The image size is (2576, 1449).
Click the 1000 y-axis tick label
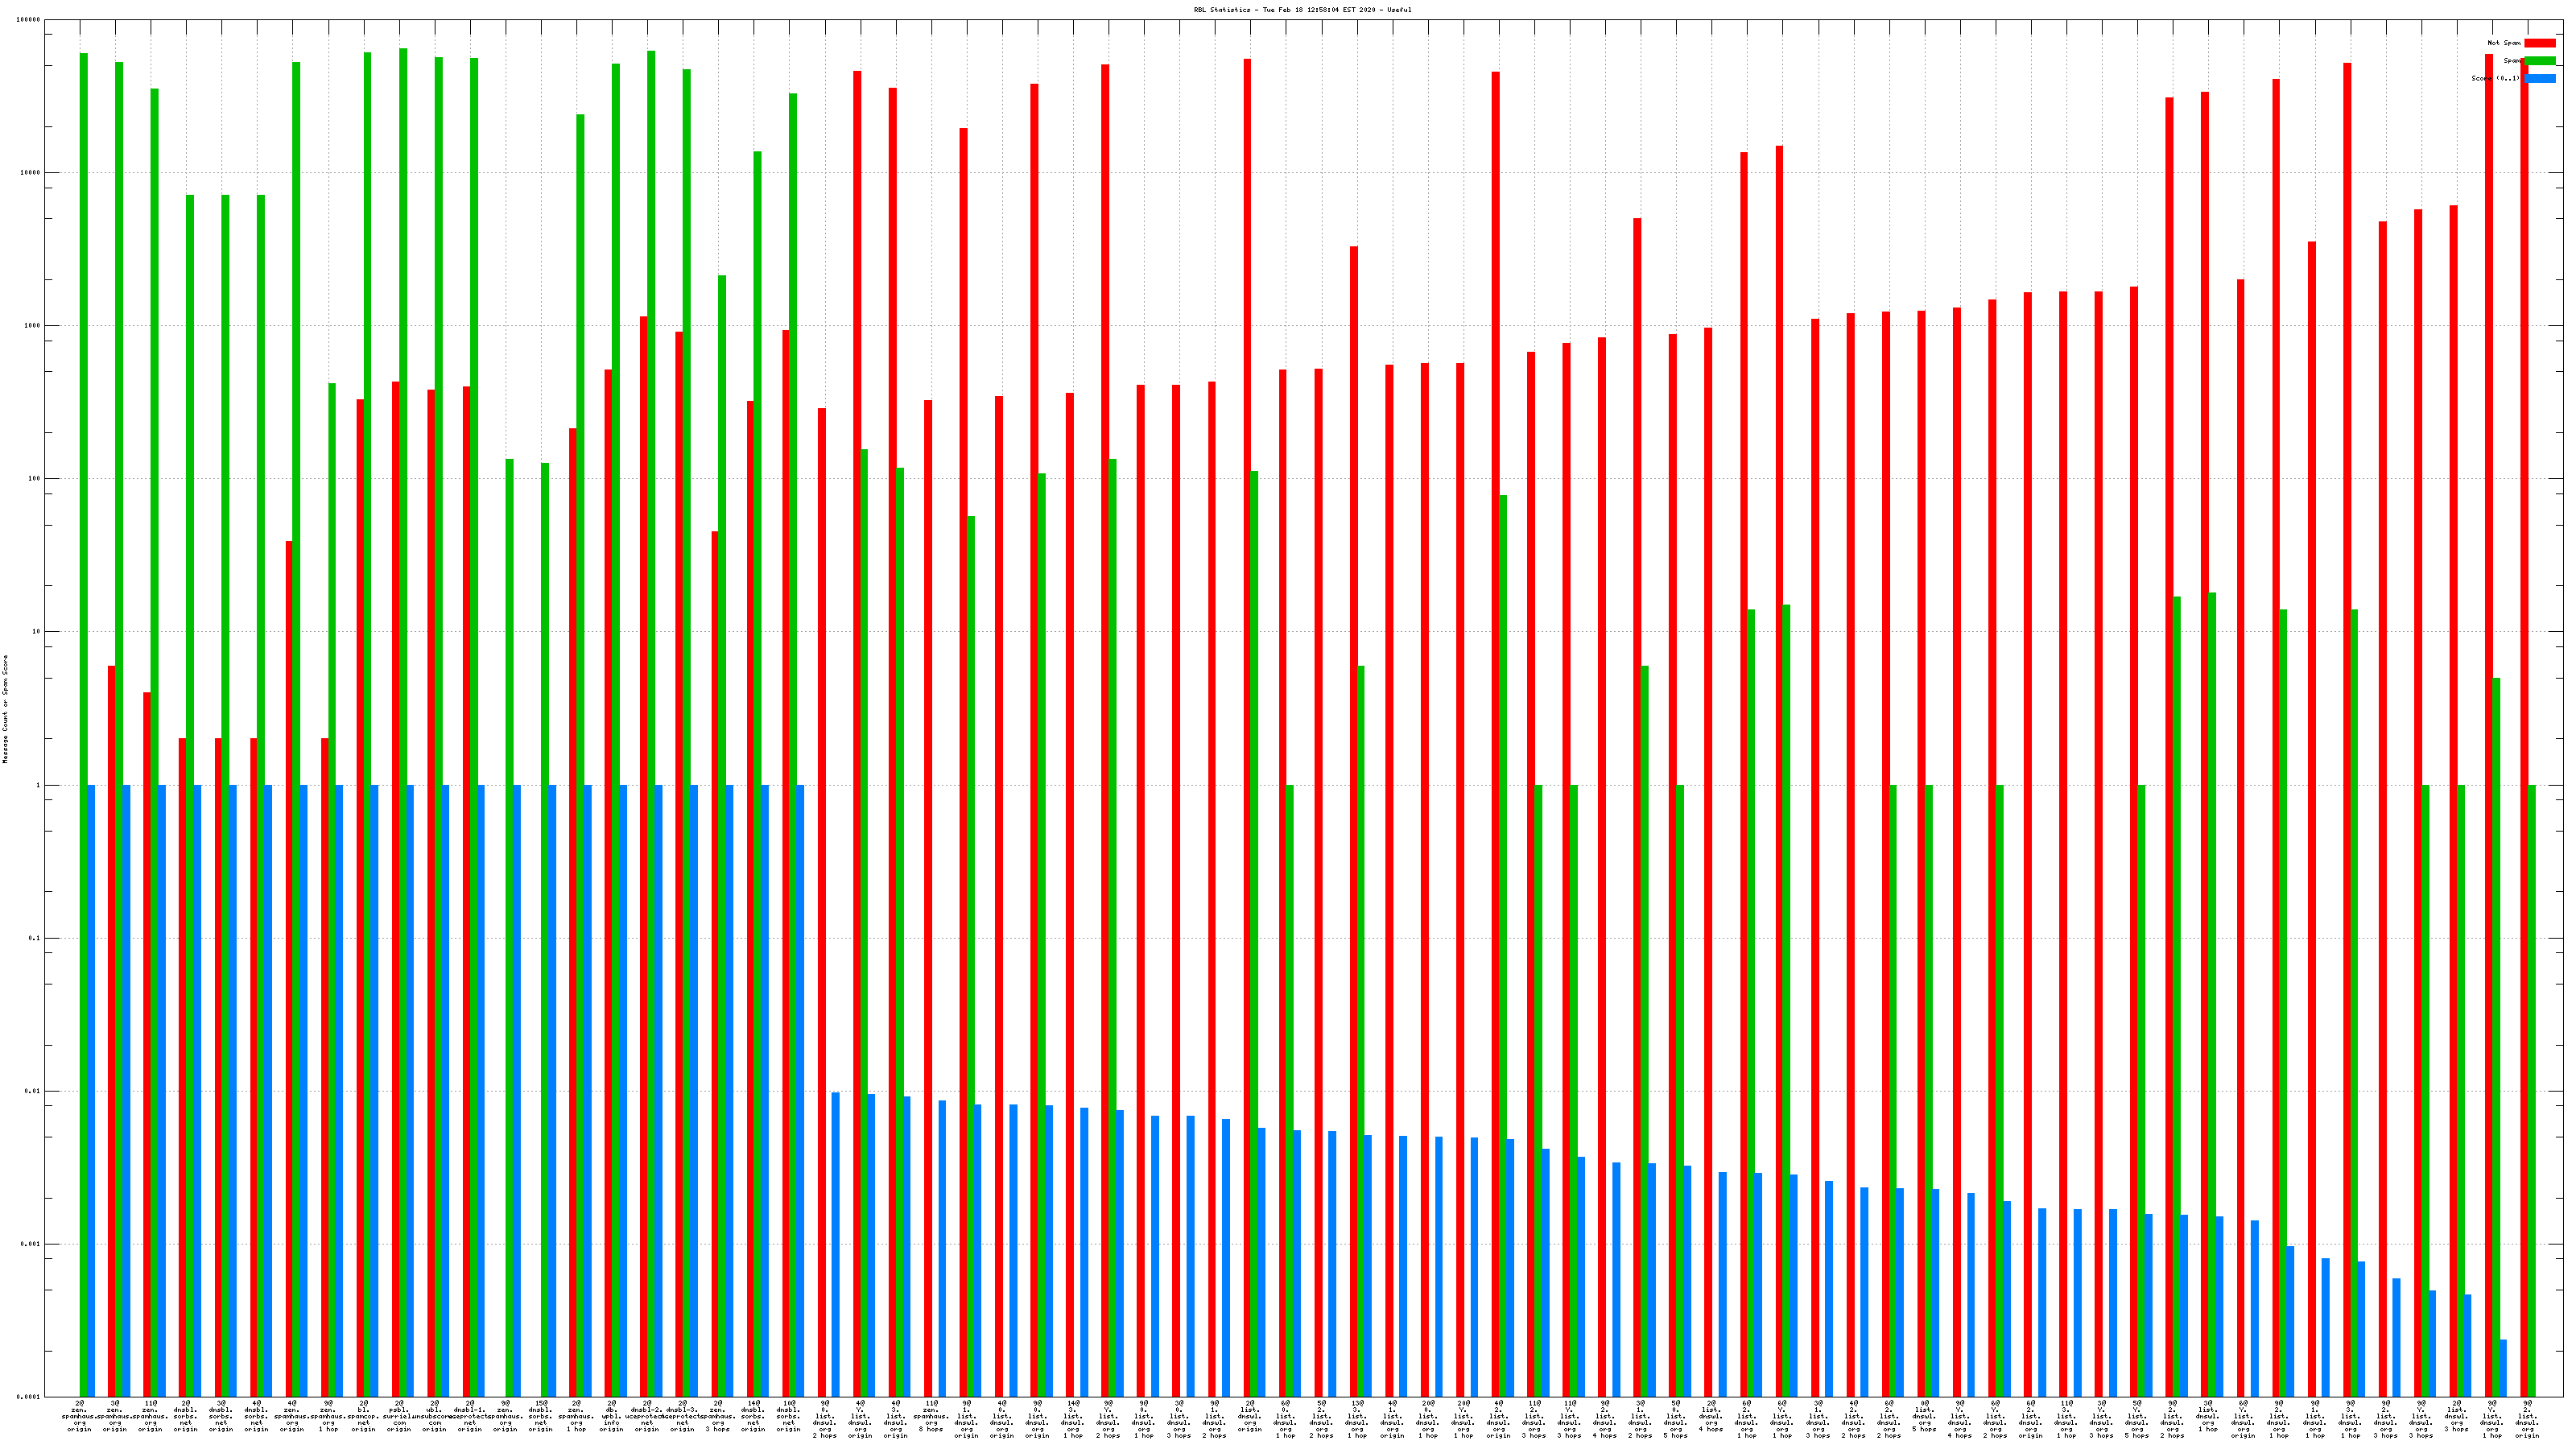(x=33, y=326)
